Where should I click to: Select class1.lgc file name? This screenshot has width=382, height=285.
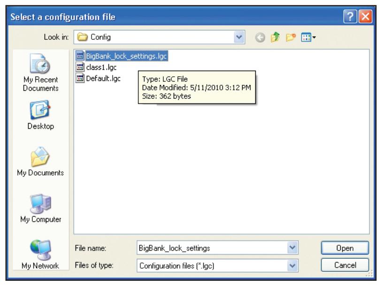point(101,67)
